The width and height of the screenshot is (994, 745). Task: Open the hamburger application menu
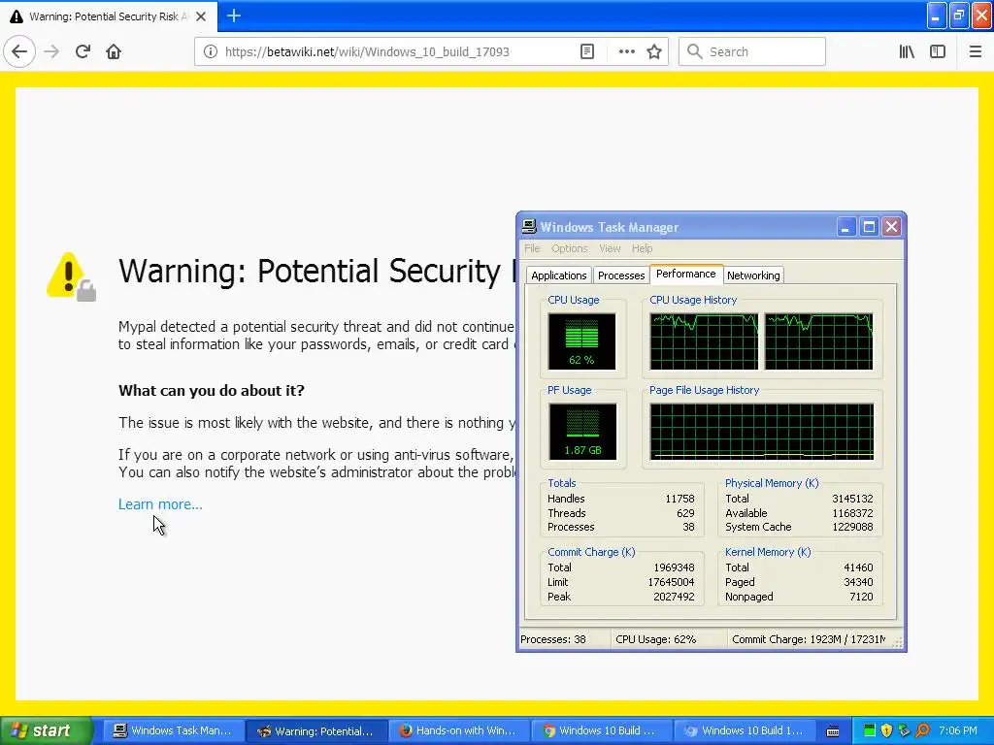pyautogui.click(x=976, y=51)
